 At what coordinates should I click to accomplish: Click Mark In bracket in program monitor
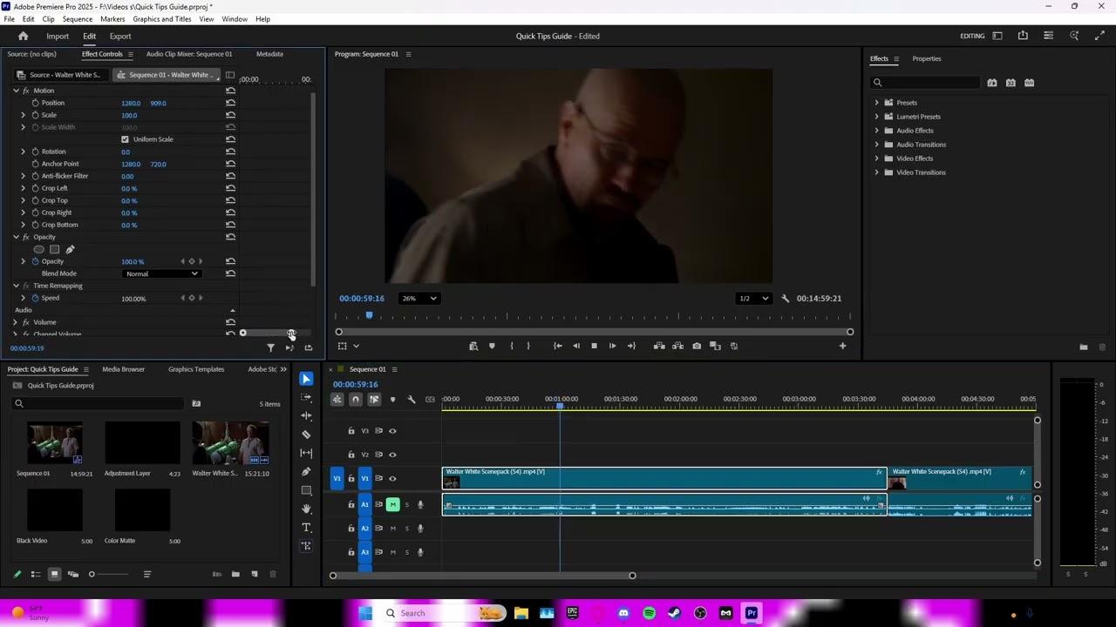tap(511, 346)
